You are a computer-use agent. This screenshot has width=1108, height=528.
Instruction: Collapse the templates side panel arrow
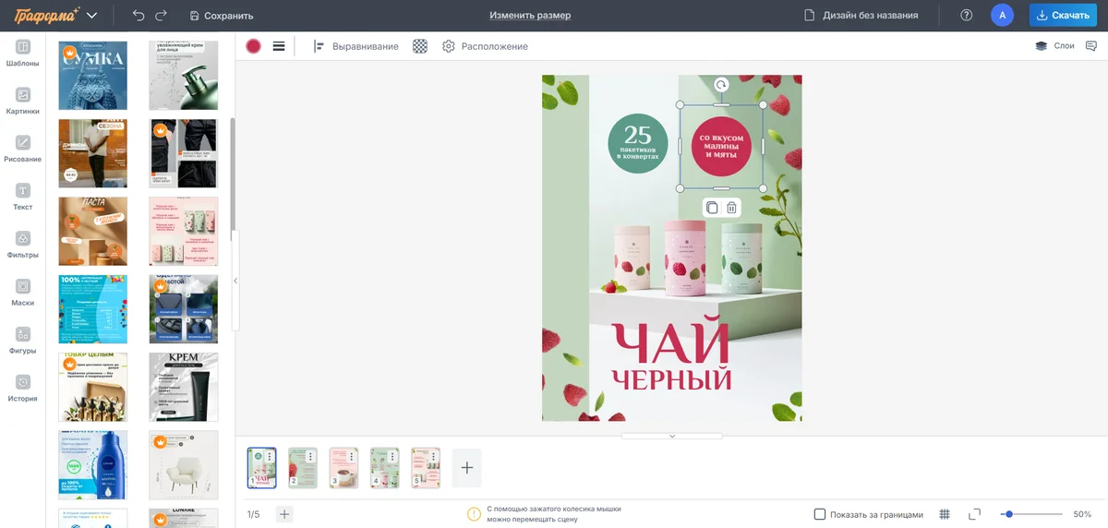235,281
